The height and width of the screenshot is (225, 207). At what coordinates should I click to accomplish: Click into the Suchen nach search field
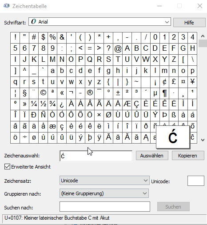(x=105, y=206)
